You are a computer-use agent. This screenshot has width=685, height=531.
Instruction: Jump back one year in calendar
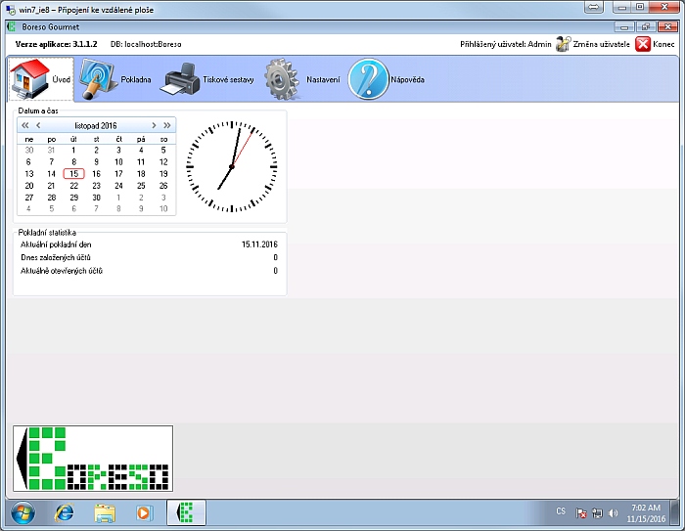coord(25,126)
